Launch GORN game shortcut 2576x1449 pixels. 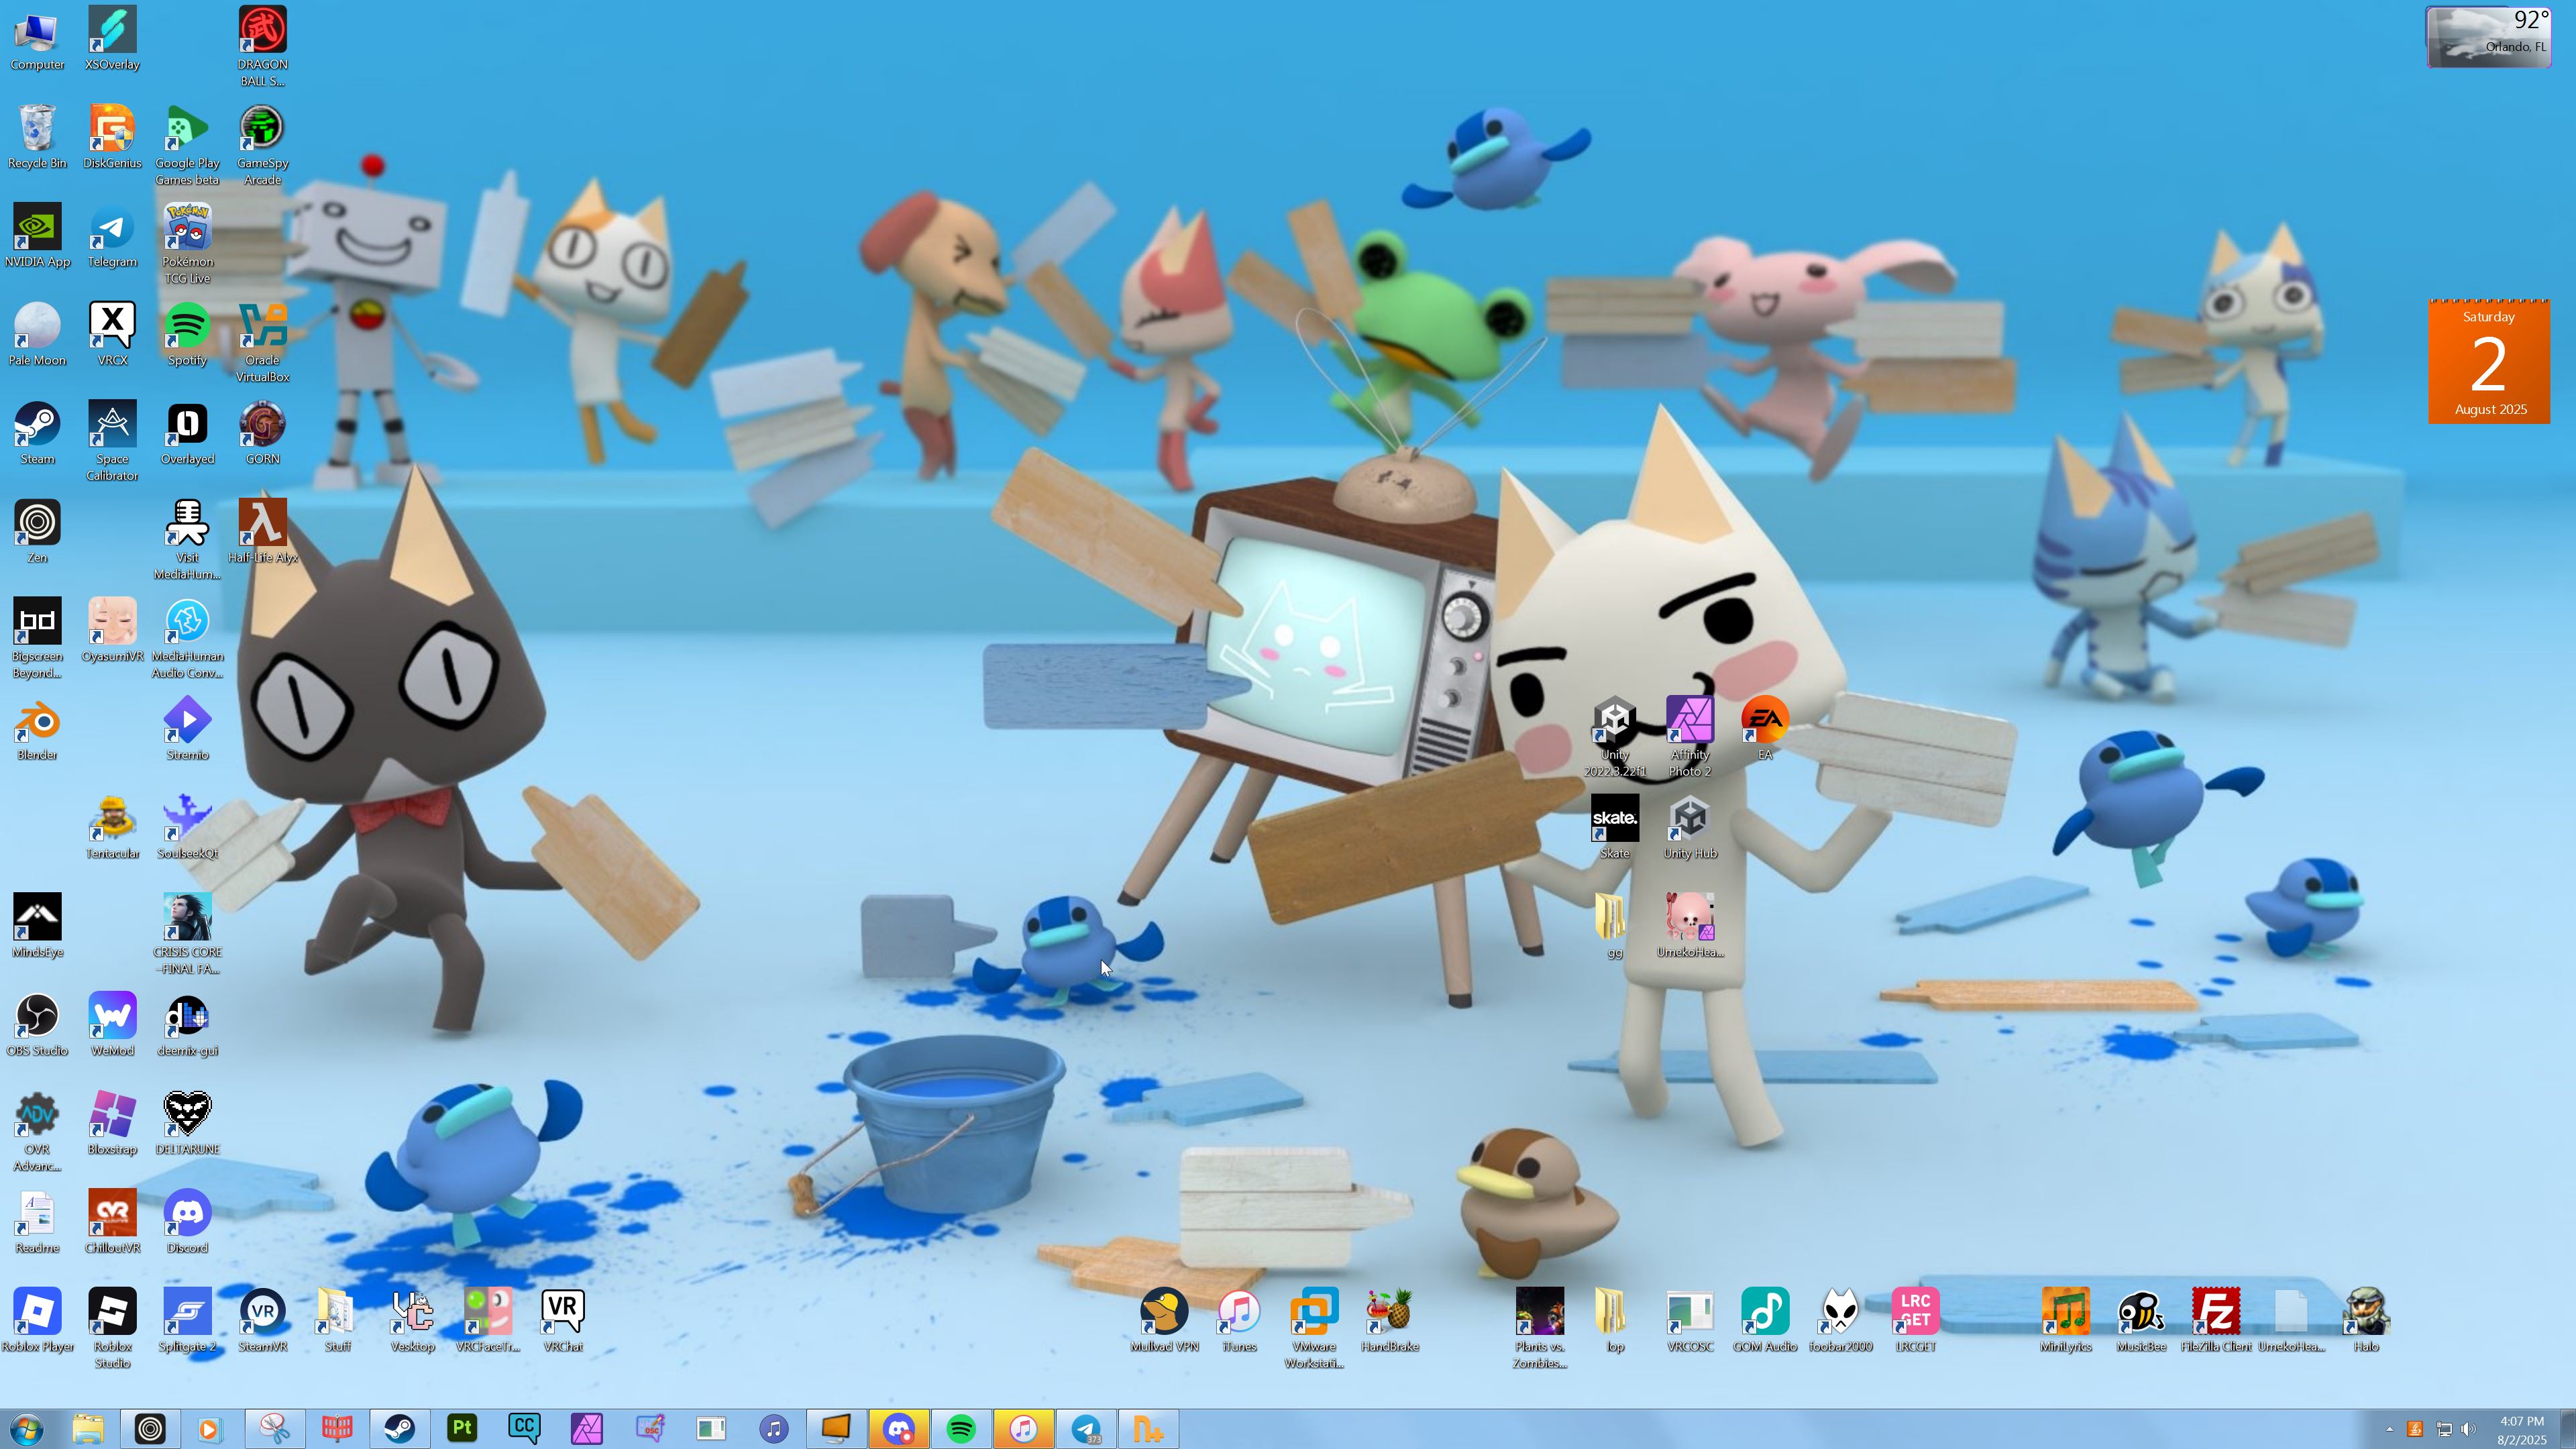262,433
